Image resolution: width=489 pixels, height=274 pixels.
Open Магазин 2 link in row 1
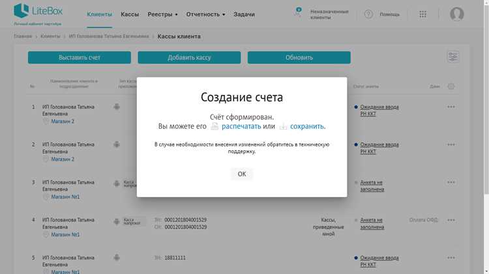(63, 122)
